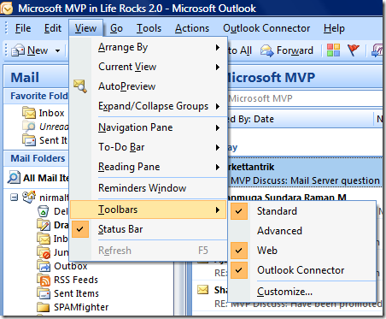Open the RSS Feeds folder icon
386x319 pixels.
[x=44, y=280]
